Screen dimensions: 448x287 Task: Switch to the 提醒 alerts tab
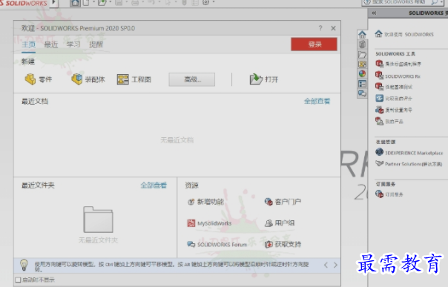[x=96, y=44]
